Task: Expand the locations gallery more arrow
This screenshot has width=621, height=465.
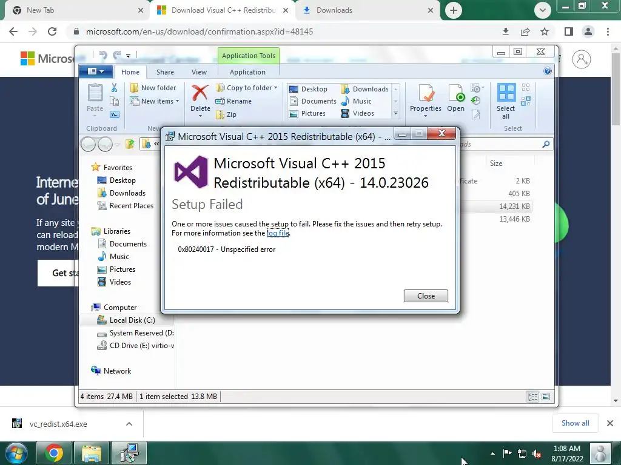Action: pos(395,113)
